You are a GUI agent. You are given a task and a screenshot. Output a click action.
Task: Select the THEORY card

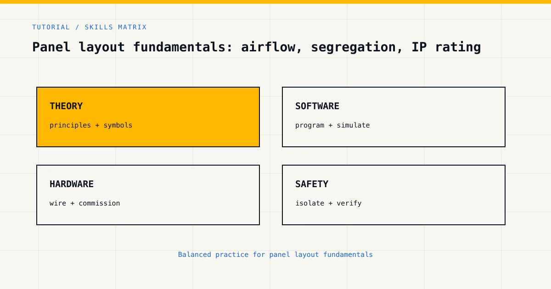coord(148,117)
